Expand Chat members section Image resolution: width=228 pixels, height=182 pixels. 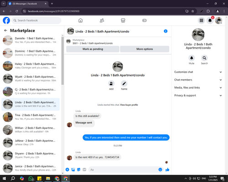[x=198, y=80]
